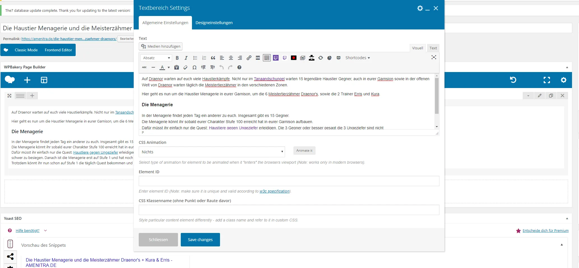This screenshot has height=268, width=579.
Task: Redo the last edit in the editor
Action: [230, 67]
